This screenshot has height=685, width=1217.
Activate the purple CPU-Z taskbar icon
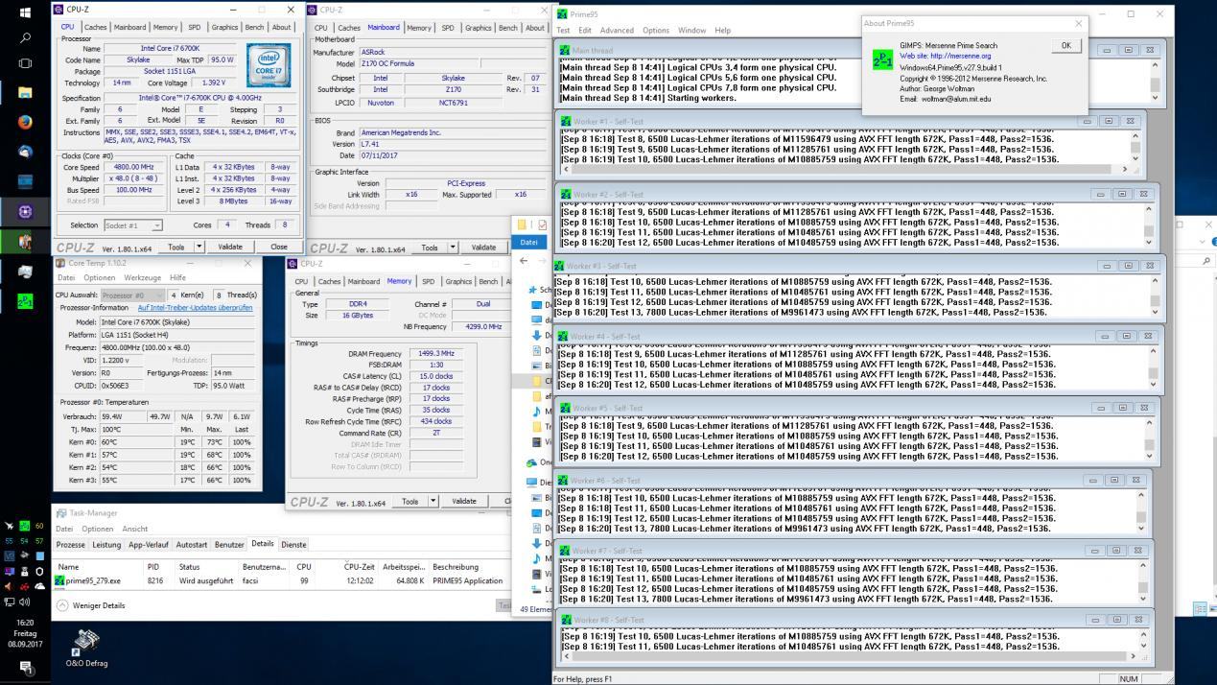25,211
